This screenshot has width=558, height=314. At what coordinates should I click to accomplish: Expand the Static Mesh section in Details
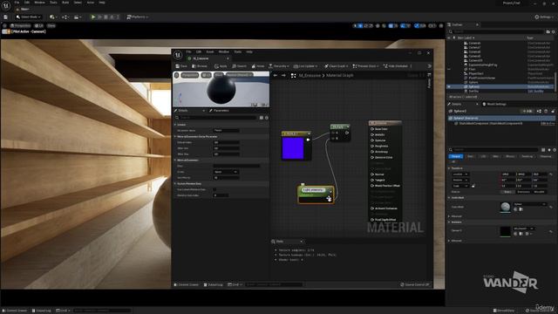(x=449, y=198)
